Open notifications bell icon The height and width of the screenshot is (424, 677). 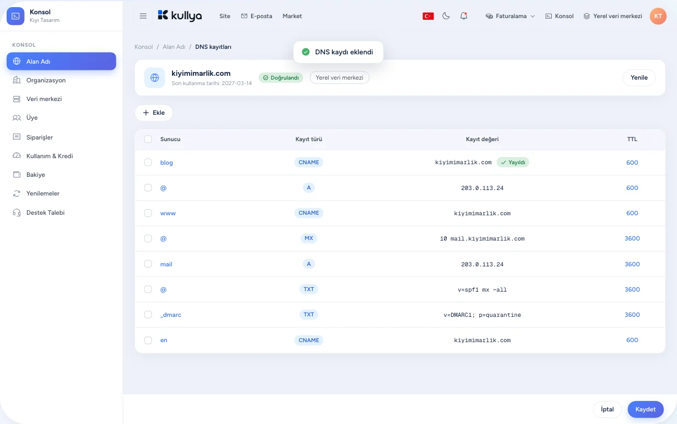point(464,16)
